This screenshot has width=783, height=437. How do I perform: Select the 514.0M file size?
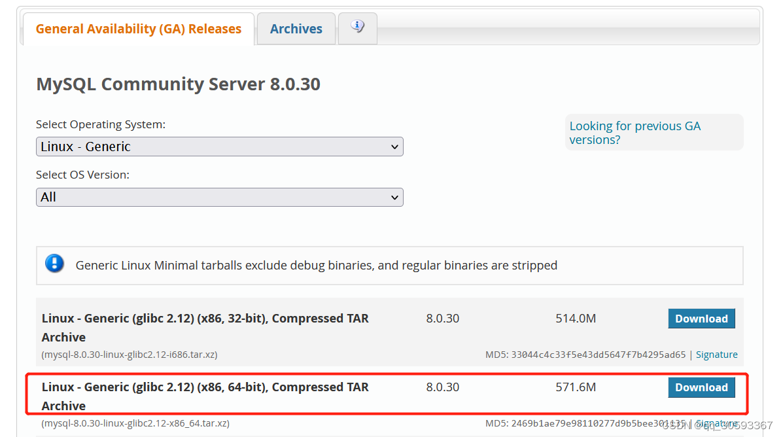[x=576, y=319]
